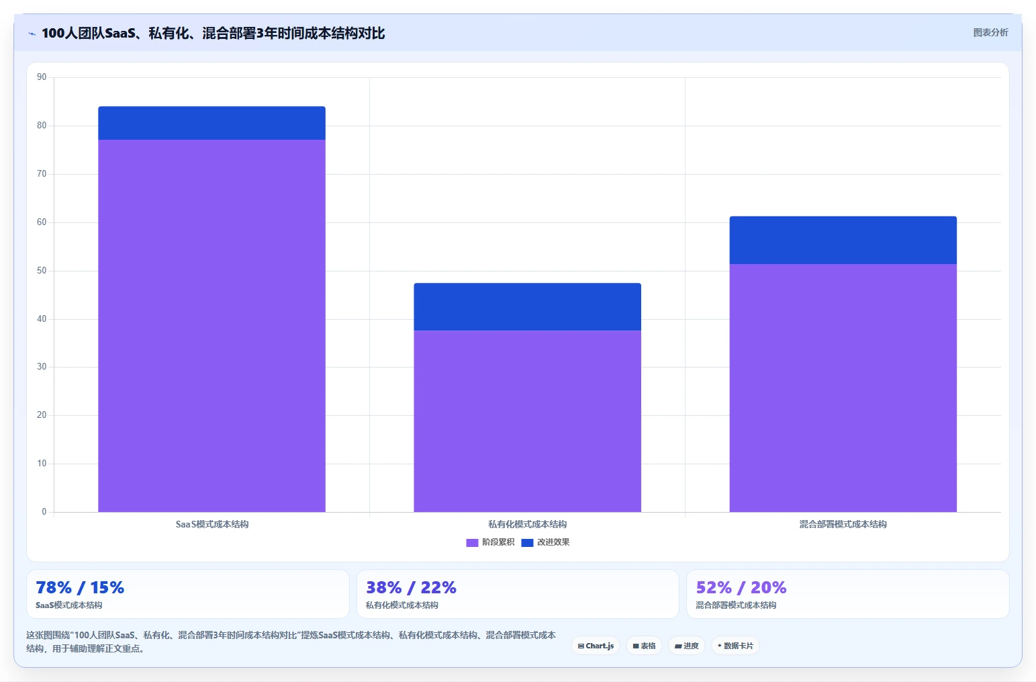This screenshot has width=1036, height=682.
Task: Click the purple 混合部署模式 bar segment
Action: pyautogui.click(x=843, y=388)
